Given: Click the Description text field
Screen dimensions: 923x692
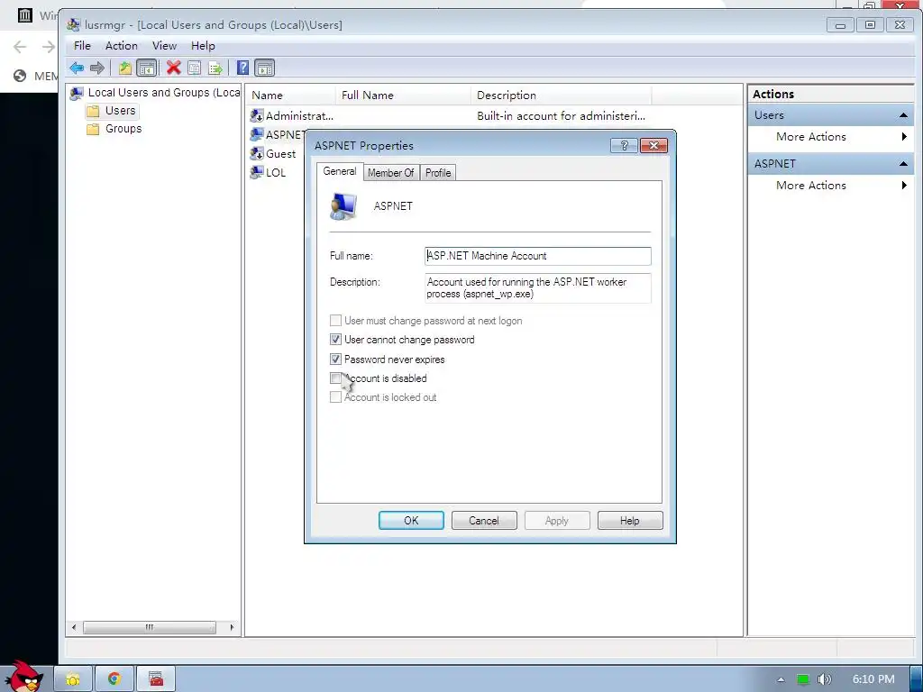Looking at the screenshot, I should coord(537,287).
